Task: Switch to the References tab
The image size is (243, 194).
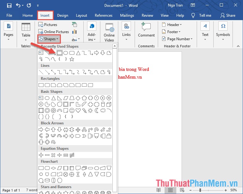Action: [103, 15]
